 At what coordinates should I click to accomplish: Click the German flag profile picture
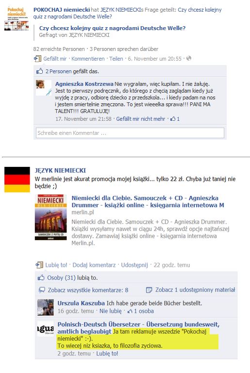(x=17, y=179)
